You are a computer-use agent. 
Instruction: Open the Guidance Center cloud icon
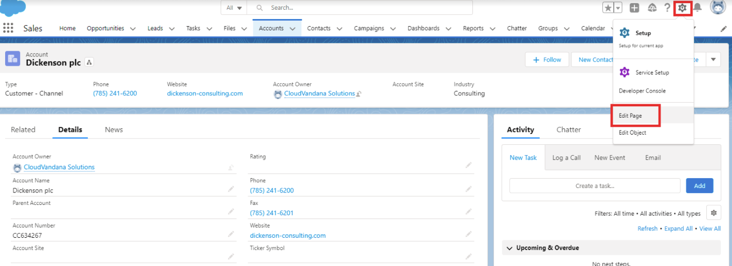(x=652, y=8)
